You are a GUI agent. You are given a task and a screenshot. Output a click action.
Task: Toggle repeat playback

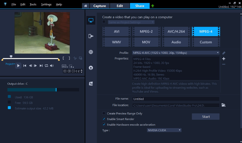[x=46, y=66]
